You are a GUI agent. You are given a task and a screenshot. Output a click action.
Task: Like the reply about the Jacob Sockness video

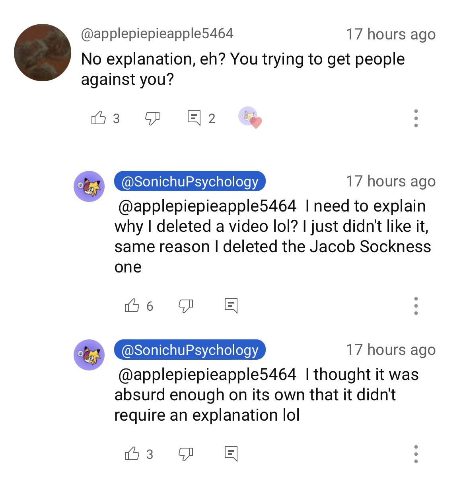(132, 306)
